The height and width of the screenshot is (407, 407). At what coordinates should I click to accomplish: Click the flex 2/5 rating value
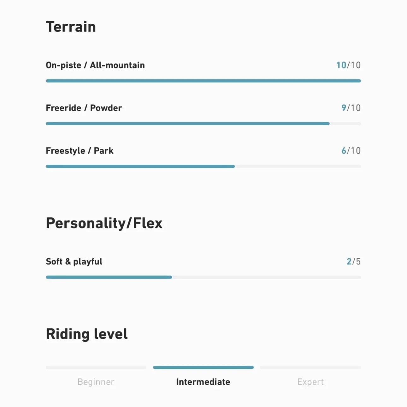[x=353, y=262]
